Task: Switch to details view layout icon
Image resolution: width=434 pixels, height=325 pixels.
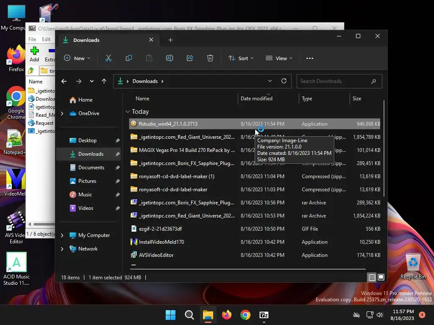Action: coord(372,277)
